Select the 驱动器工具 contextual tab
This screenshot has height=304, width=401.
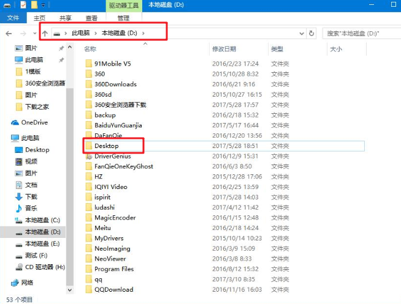124,6
